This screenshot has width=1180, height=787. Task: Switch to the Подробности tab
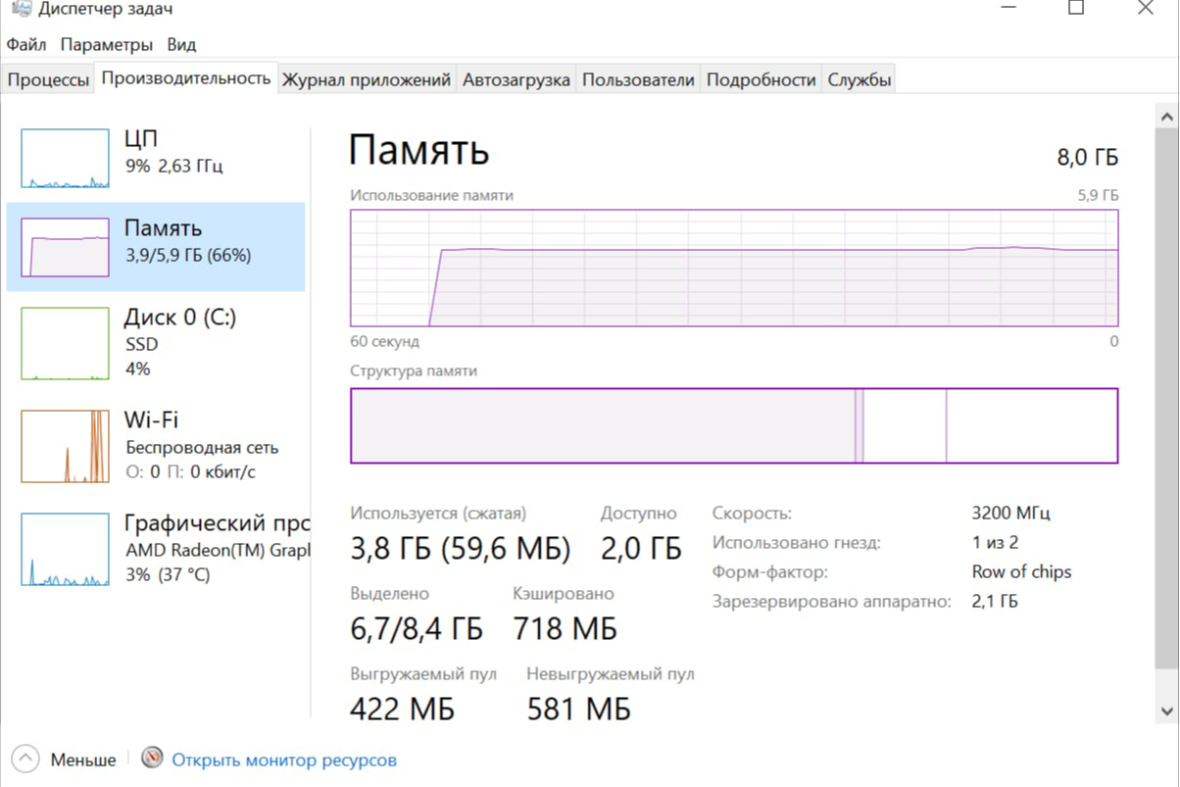[761, 80]
